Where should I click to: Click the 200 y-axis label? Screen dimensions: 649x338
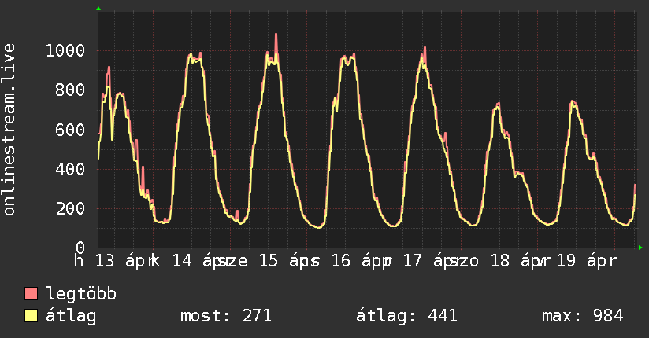click(69, 208)
